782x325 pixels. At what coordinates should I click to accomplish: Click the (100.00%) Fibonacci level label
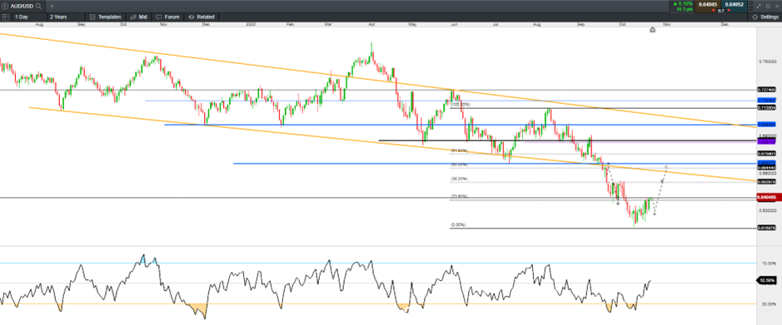[x=461, y=105]
